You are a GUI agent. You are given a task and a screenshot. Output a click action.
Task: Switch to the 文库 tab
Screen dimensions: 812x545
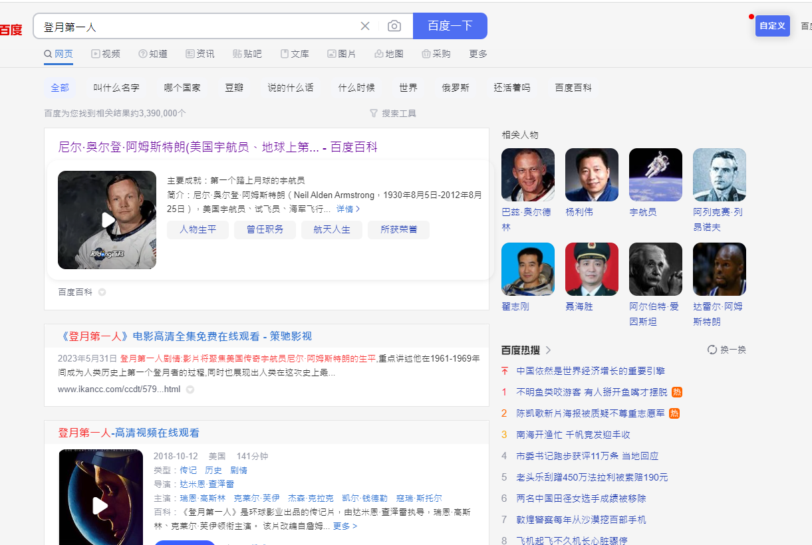tap(295, 54)
